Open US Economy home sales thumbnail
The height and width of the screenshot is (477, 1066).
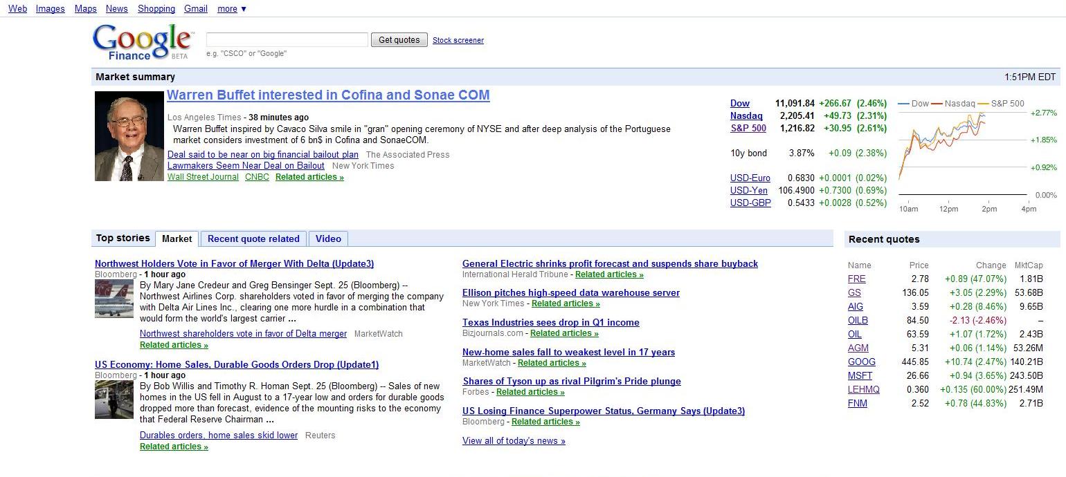114,400
